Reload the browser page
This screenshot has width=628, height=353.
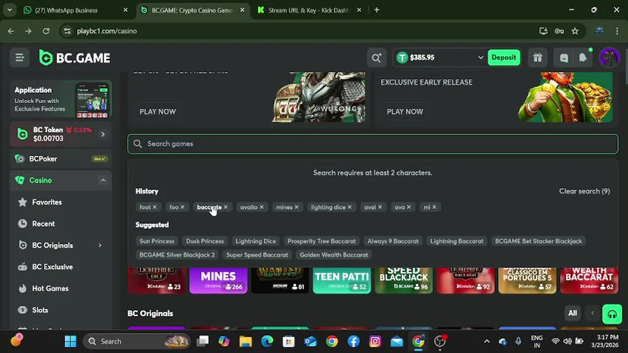[x=46, y=31]
